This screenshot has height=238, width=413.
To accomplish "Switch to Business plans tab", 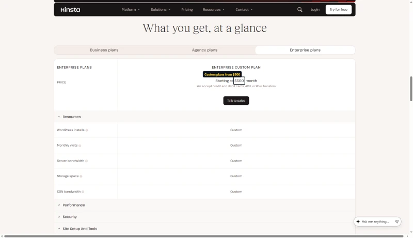I will coord(104,50).
